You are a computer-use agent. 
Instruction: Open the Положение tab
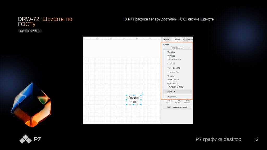[188, 40]
